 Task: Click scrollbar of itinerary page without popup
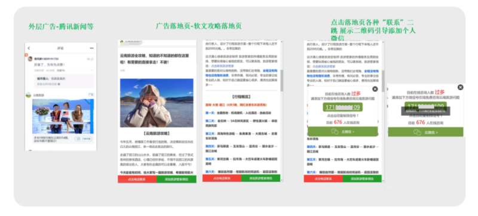click(281, 81)
